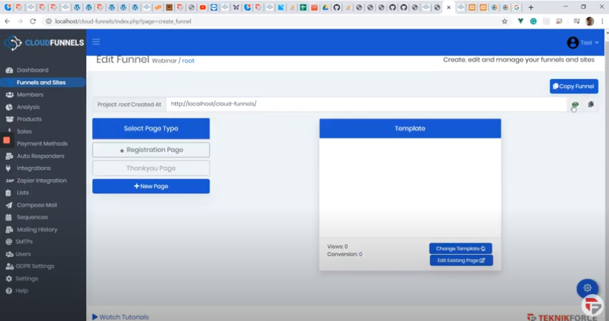This screenshot has height=321, width=609.
Task: Click the Copy Funnel button
Action: point(573,86)
